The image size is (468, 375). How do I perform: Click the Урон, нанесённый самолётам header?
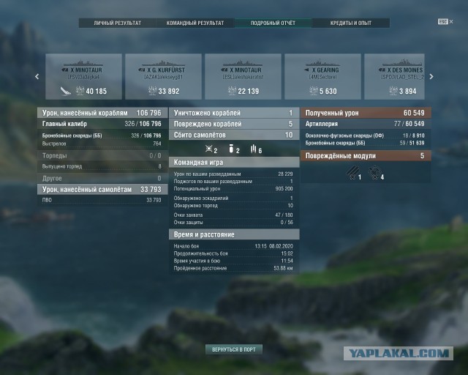(x=102, y=189)
